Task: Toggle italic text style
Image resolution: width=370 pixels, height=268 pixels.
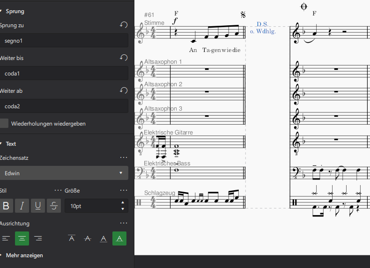Action: 22,206
